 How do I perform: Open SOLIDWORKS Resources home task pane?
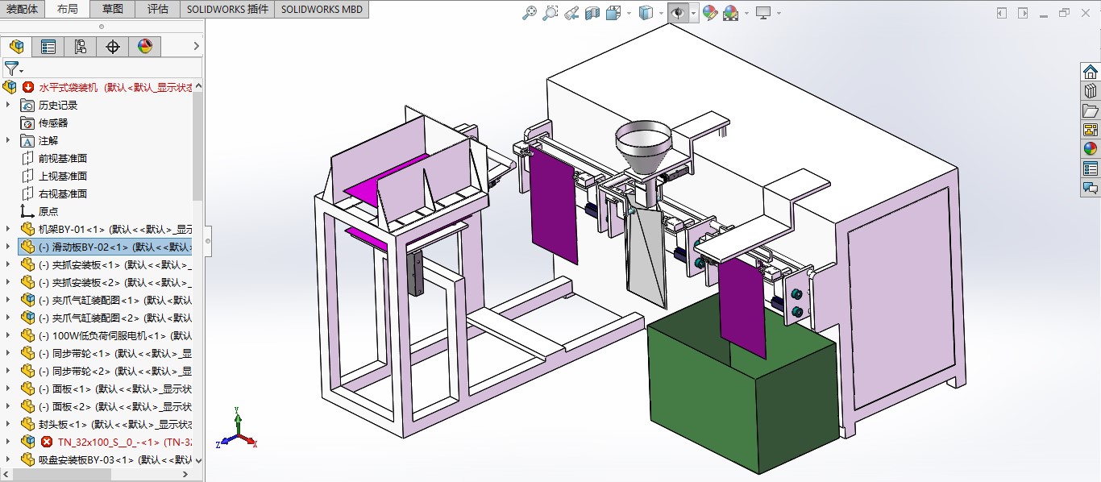tap(1091, 72)
